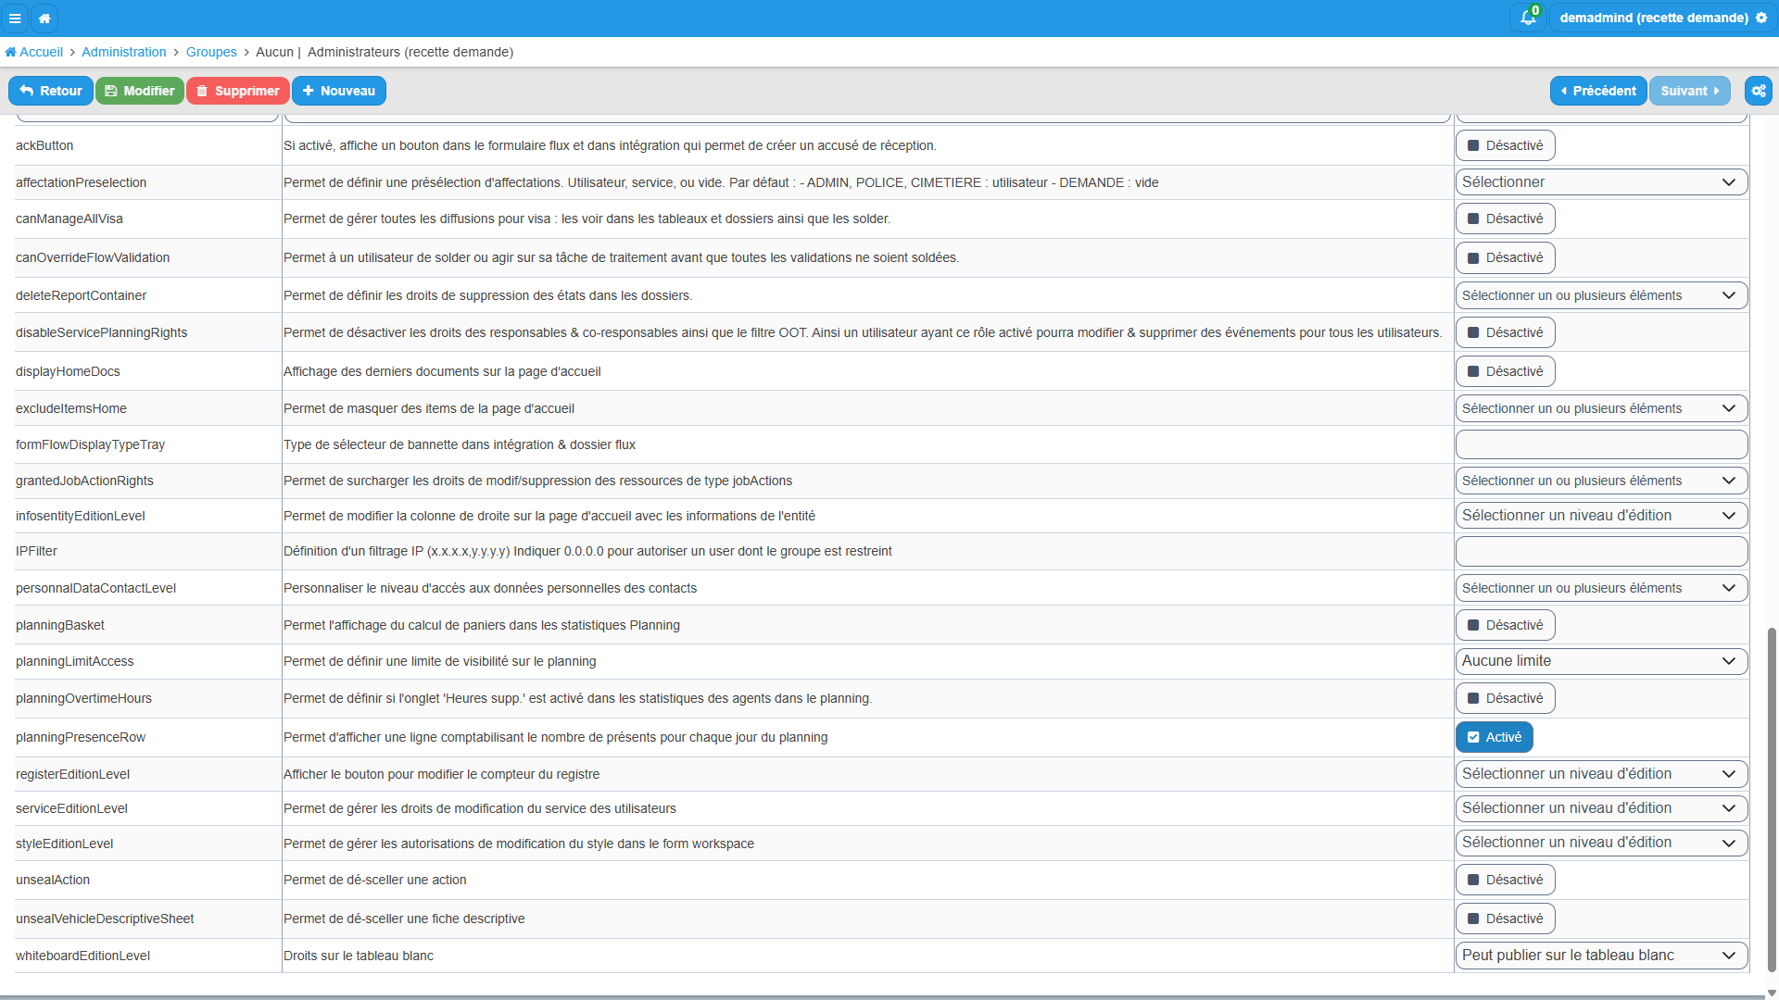Open whiteboardEditionLevel tableau blanc dropdown
This screenshot has width=1779, height=1000.
pos(1601,956)
